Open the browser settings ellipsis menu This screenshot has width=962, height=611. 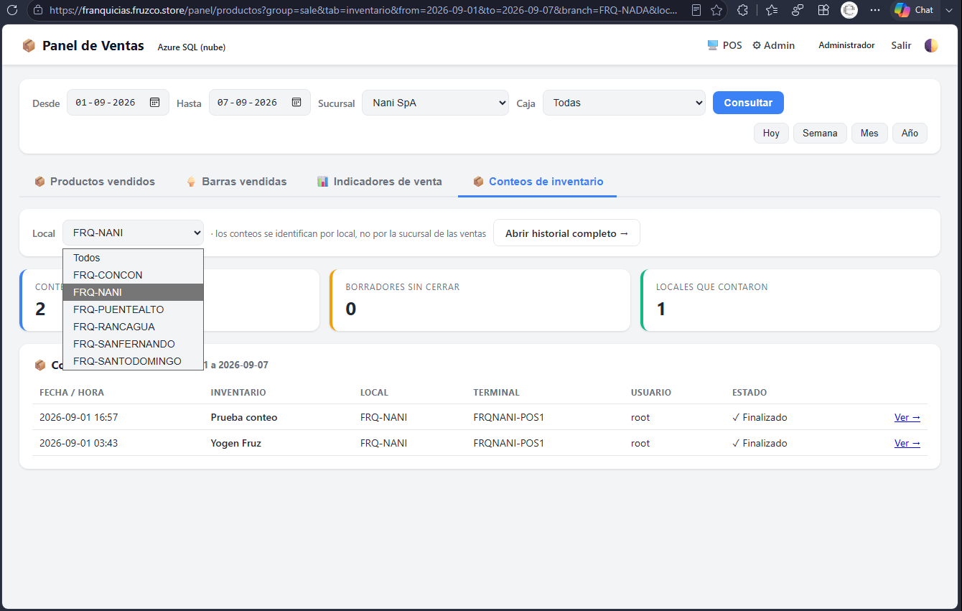(875, 10)
